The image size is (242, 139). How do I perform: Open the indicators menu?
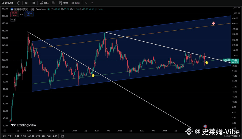44,3
